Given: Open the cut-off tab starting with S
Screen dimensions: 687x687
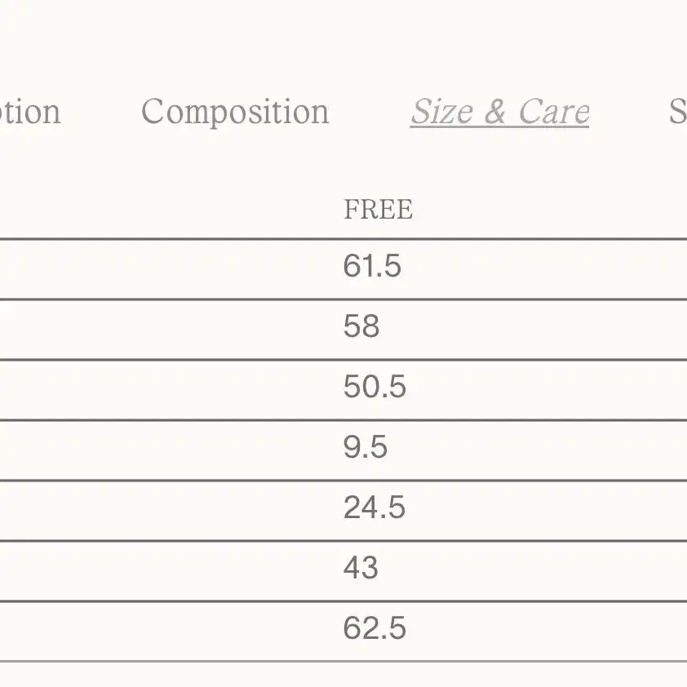Looking at the screenshot, I should (678, 112).
